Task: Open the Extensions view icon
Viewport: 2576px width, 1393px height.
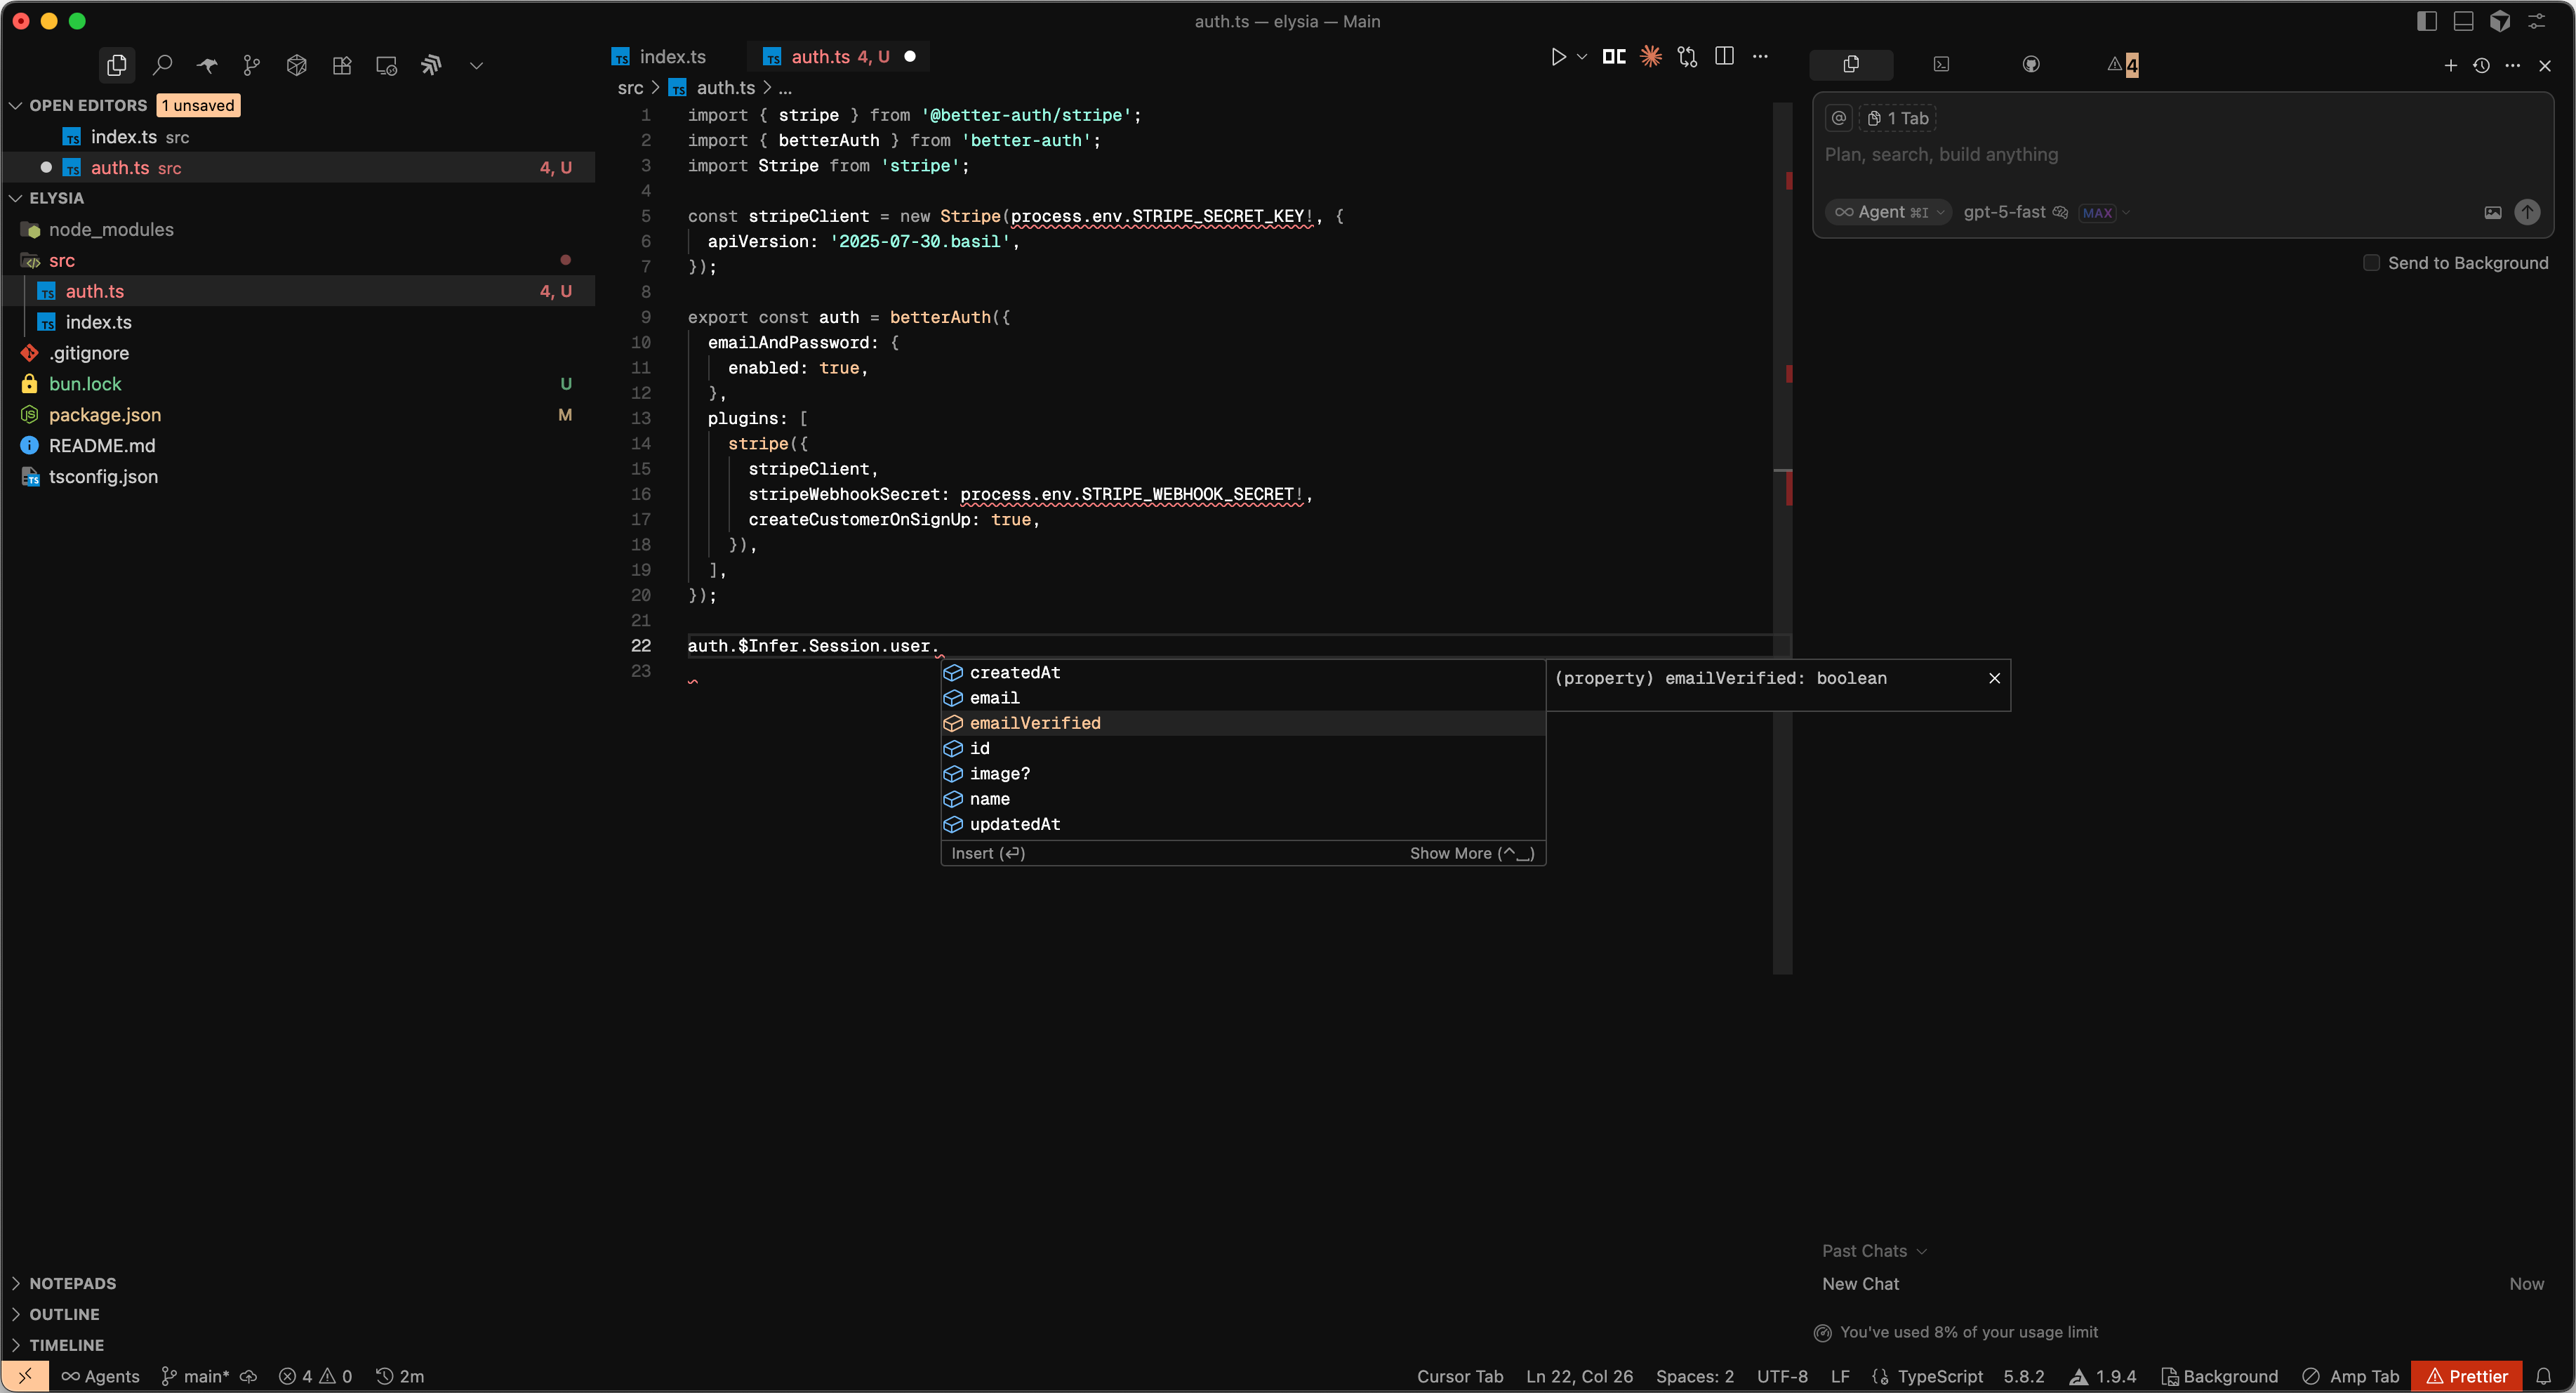Action: 342,65
